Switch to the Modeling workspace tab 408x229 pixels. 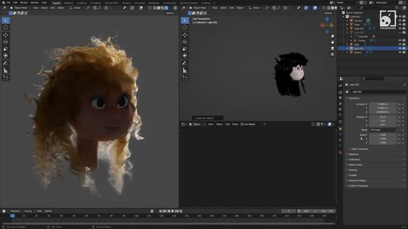tap(68, 3)
